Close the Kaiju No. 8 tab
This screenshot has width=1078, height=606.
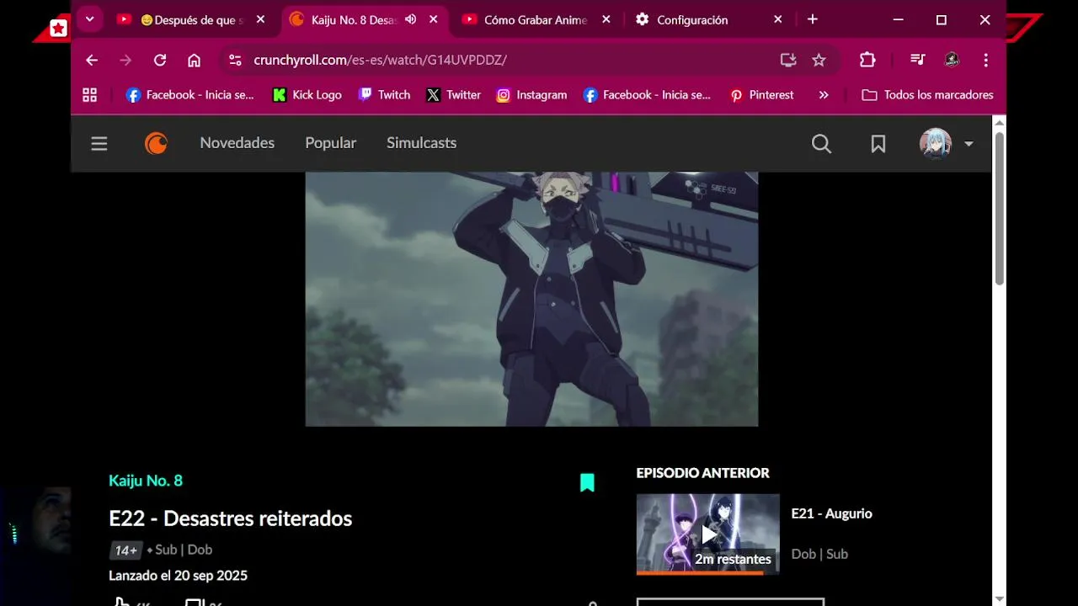coord(434,19)
